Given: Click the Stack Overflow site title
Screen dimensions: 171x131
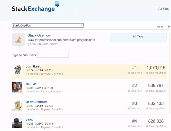Looking at the screenshot, I should 39,35.
